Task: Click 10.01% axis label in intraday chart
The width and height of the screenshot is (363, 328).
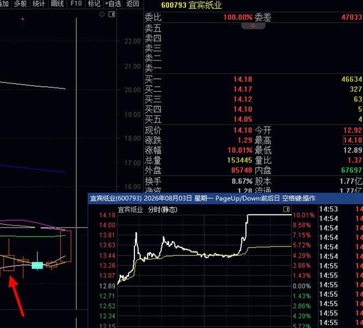Action: tap(303, 215)
